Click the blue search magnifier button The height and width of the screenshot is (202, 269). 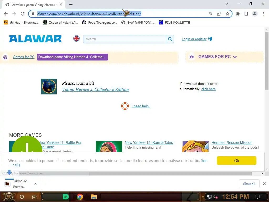click(170, 39)
